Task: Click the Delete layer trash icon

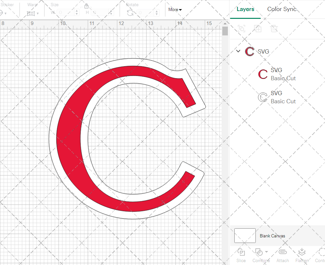Action: (x=274, y=28)
